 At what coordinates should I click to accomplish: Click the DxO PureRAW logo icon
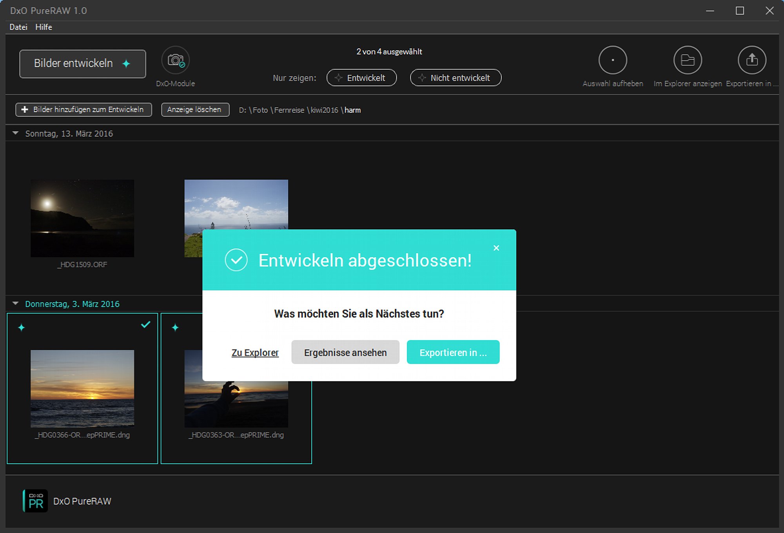coord(36,501)
